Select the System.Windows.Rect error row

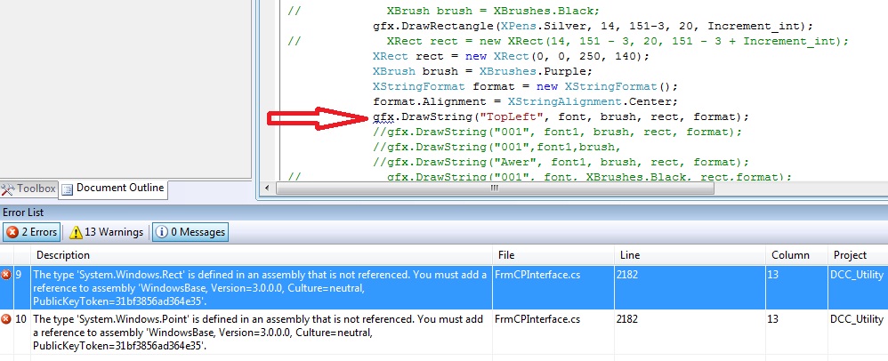point(444,287)
